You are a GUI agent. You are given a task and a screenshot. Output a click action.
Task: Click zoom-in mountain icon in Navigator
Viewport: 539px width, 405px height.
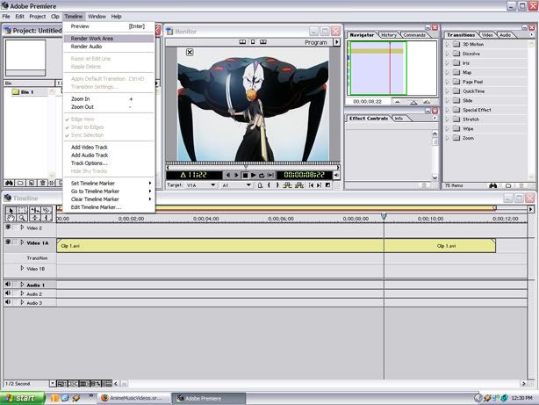[427, 102]
